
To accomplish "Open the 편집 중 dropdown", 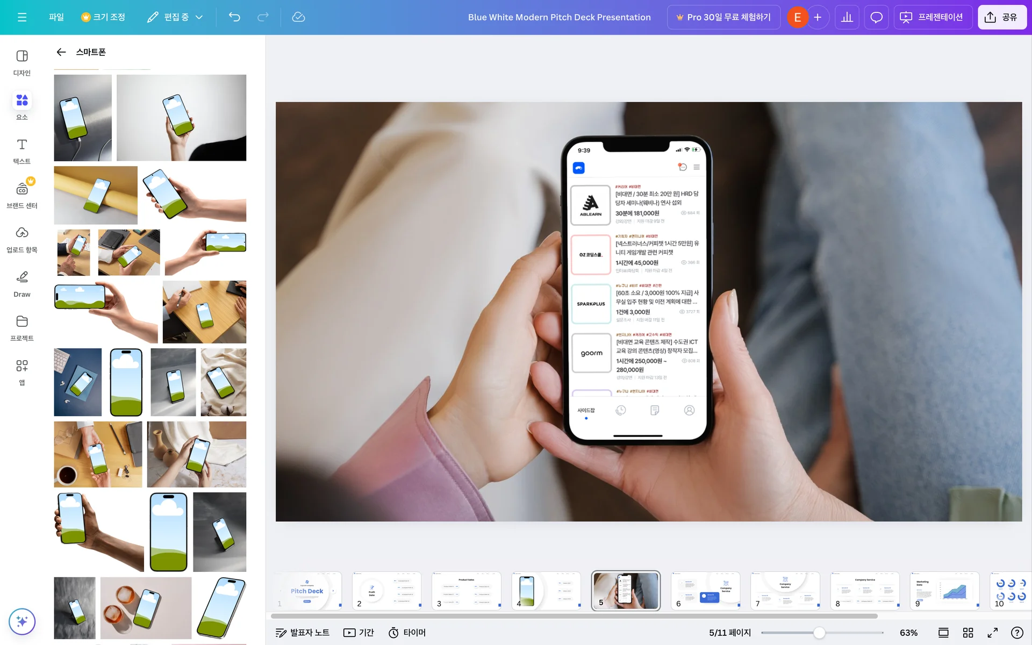I will pyautogui.click(x=175, y=17).
